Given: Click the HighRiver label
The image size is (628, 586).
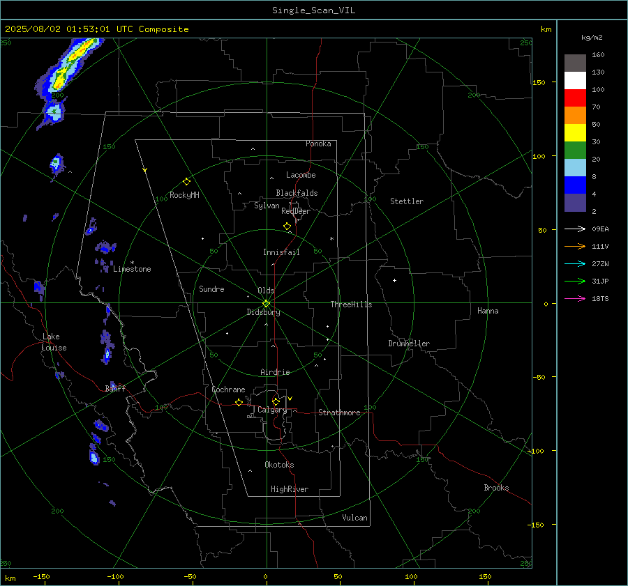Looking at the screenshot, I should pyautogui.click(x=290, y=489).
